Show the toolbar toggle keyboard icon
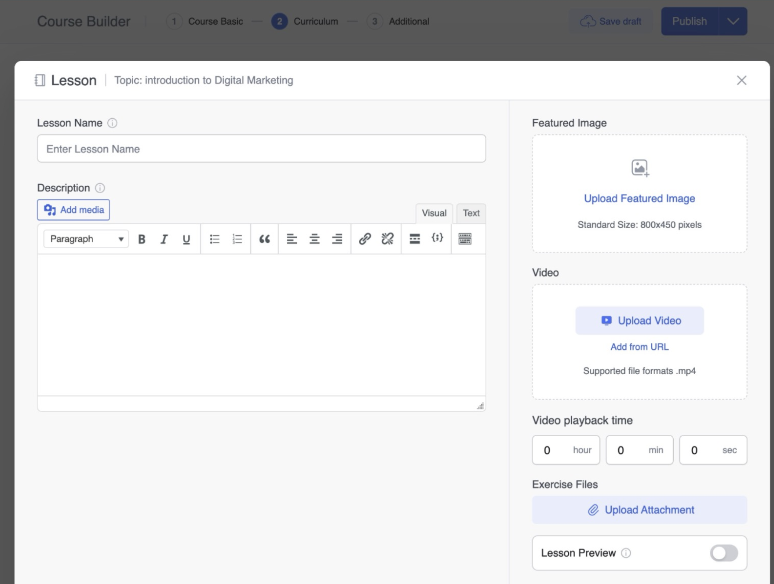The height and width of the screenshot is (584, 774). point(465,239)
